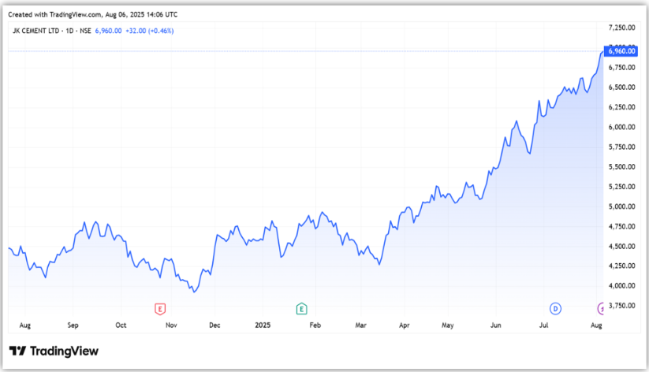Screen dimensions: 649x372
Task: Click the JK CEMENT LTD symbol title
Action: pos(47,31)
